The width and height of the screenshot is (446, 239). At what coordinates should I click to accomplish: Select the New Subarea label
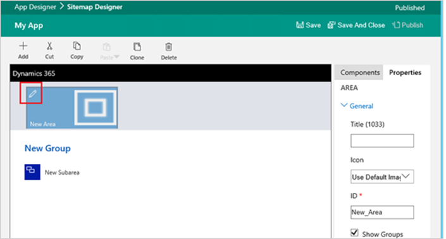[62, 172]
